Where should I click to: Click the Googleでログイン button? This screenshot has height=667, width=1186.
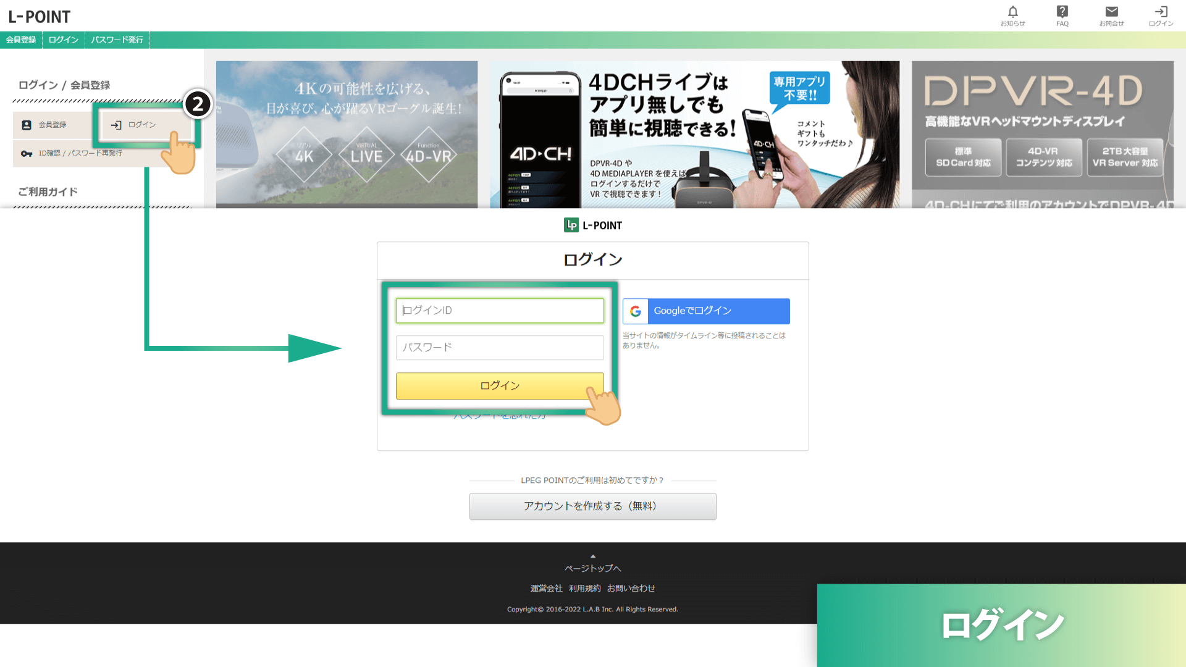706,311
